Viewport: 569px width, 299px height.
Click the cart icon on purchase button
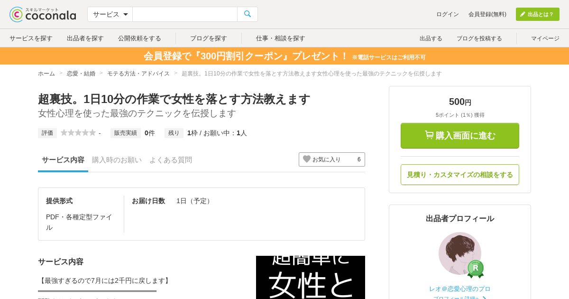(x=429, y=135)
